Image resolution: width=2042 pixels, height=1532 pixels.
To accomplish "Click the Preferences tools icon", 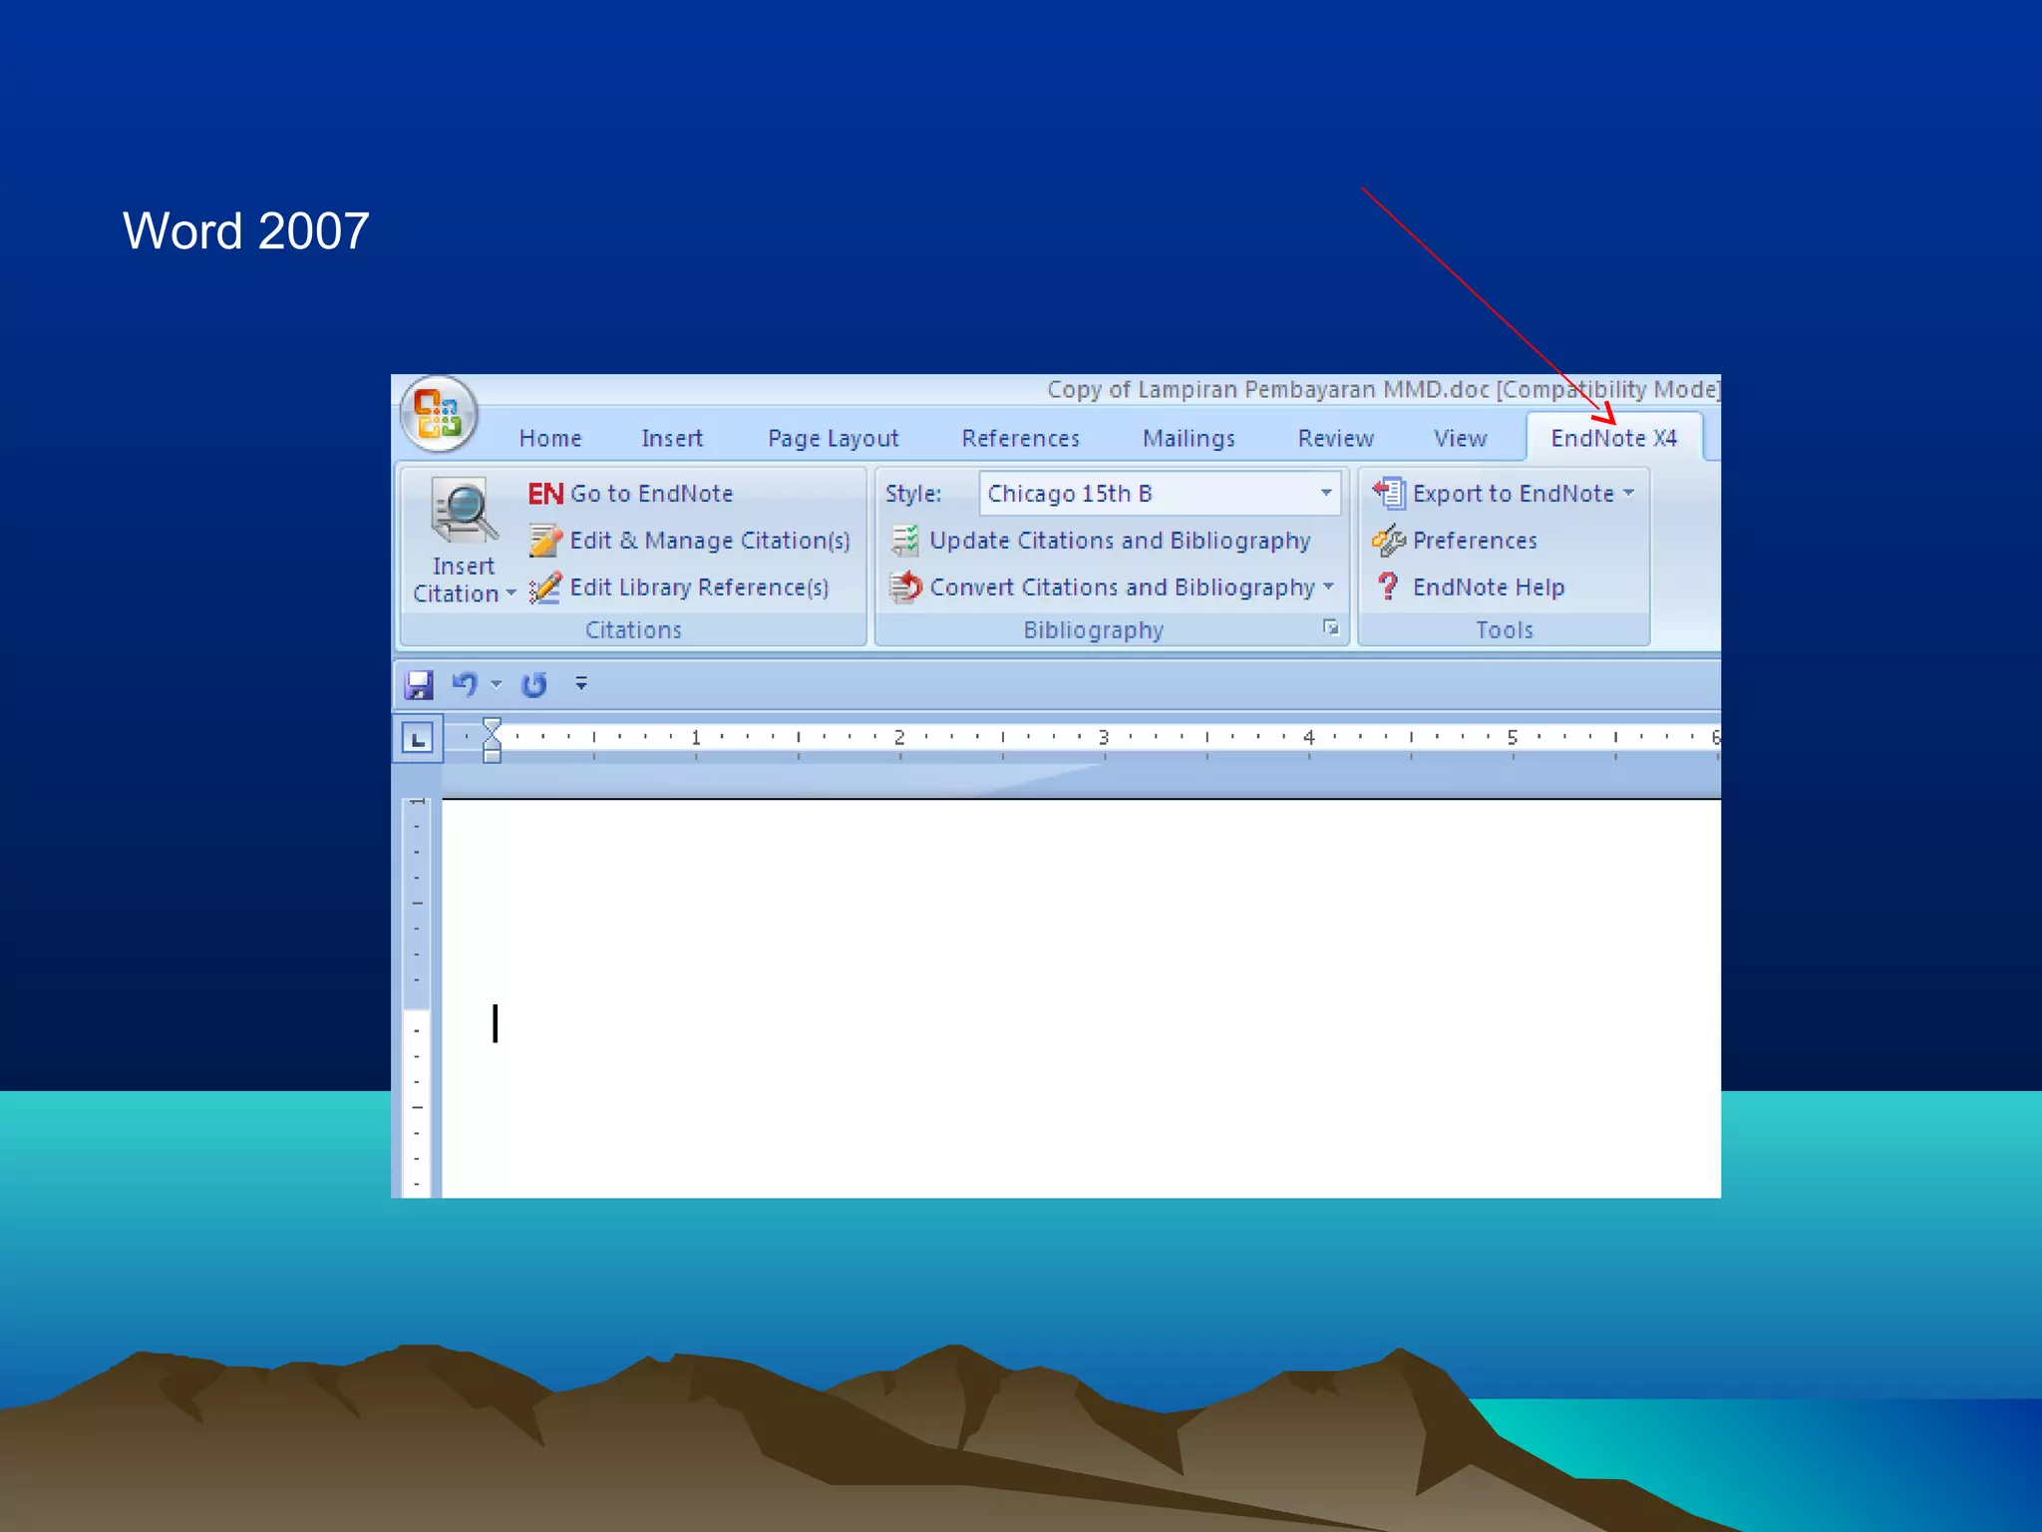I will tap(1389, 541).
